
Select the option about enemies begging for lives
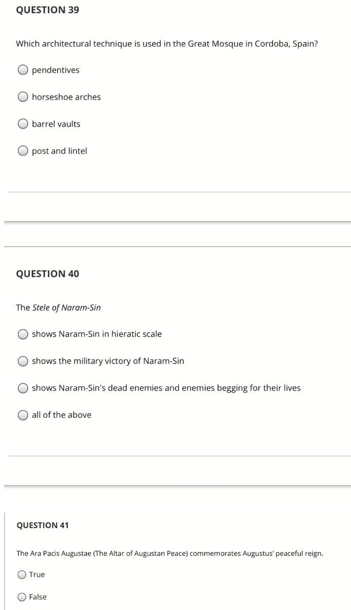(22, 388)
